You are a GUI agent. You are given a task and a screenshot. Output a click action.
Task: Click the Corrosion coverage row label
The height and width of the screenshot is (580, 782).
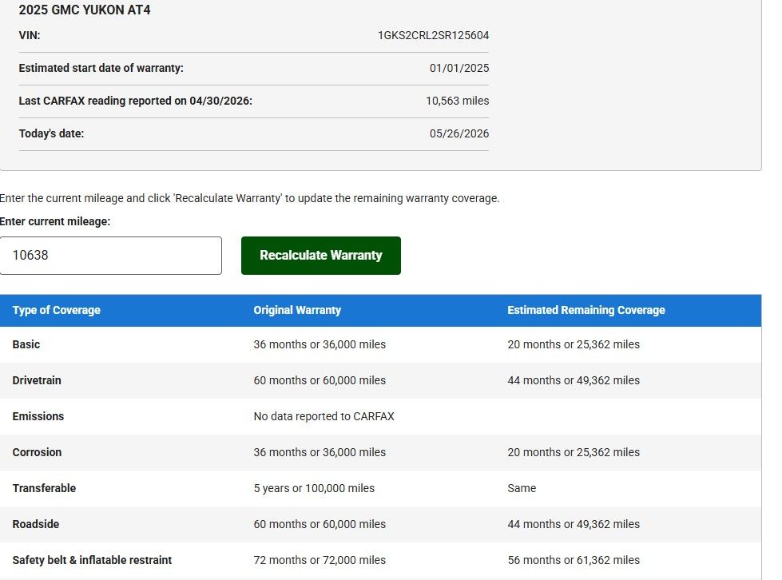[x=37, y=452]
